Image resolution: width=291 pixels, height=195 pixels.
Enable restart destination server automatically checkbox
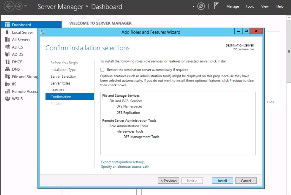point(102,70)
